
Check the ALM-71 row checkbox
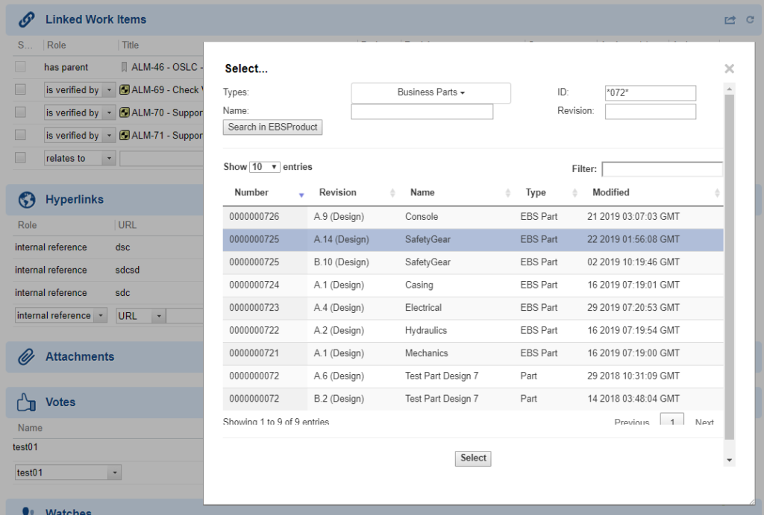click(20, 135)
